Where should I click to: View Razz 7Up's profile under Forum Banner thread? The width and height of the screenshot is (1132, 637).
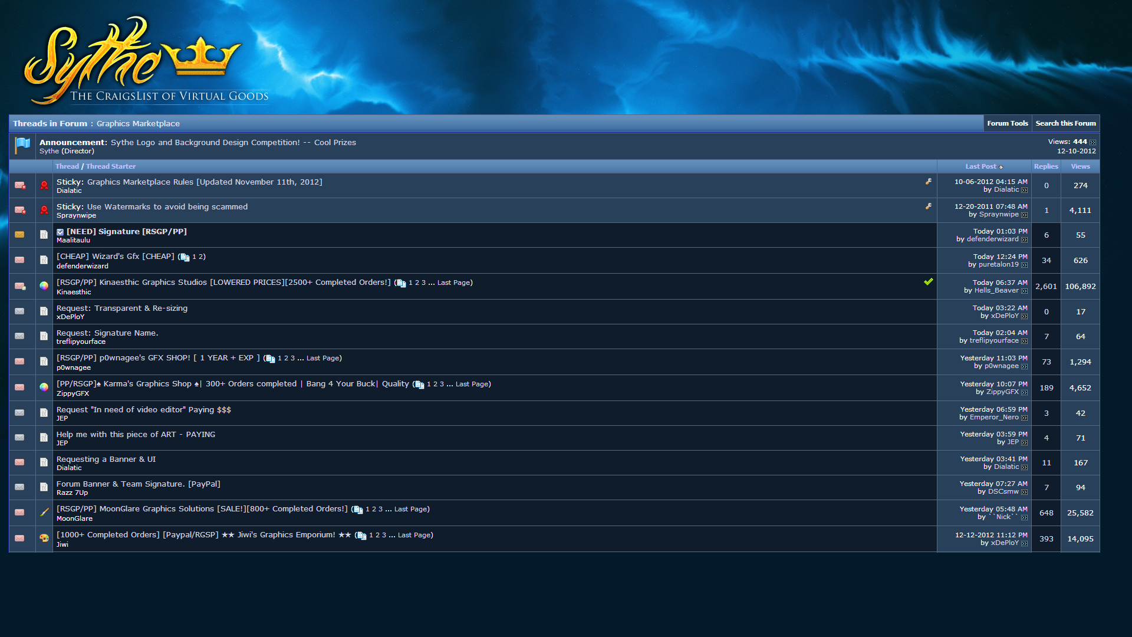click(72, 492)
